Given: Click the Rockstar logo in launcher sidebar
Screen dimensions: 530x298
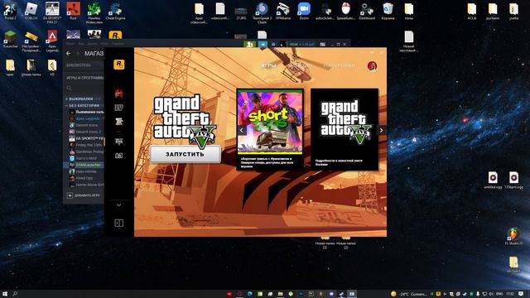Looking at the screenshot, I should (x=118, y=65).
